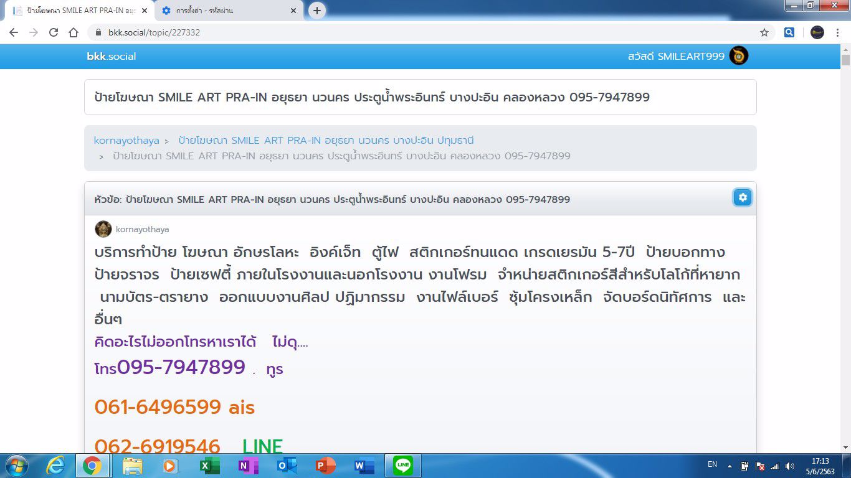Click the network signal tray icon
This screenshot has width=851, height=478.
[x=775, y=466]
